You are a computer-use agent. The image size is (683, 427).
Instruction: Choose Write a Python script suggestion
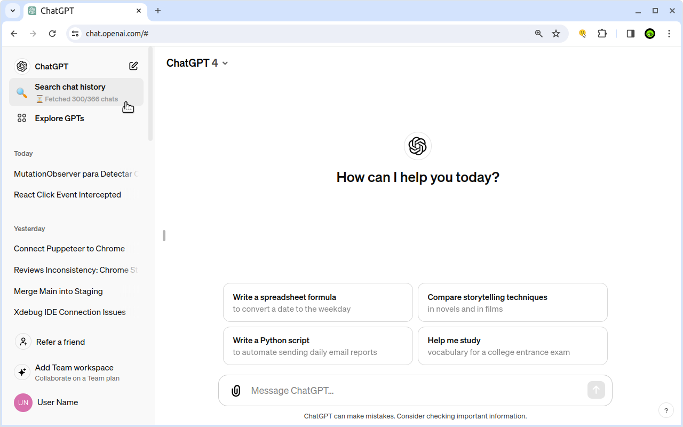click(x=318, y=346)
